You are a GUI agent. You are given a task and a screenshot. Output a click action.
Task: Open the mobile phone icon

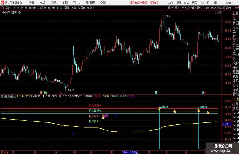(208, 3)
